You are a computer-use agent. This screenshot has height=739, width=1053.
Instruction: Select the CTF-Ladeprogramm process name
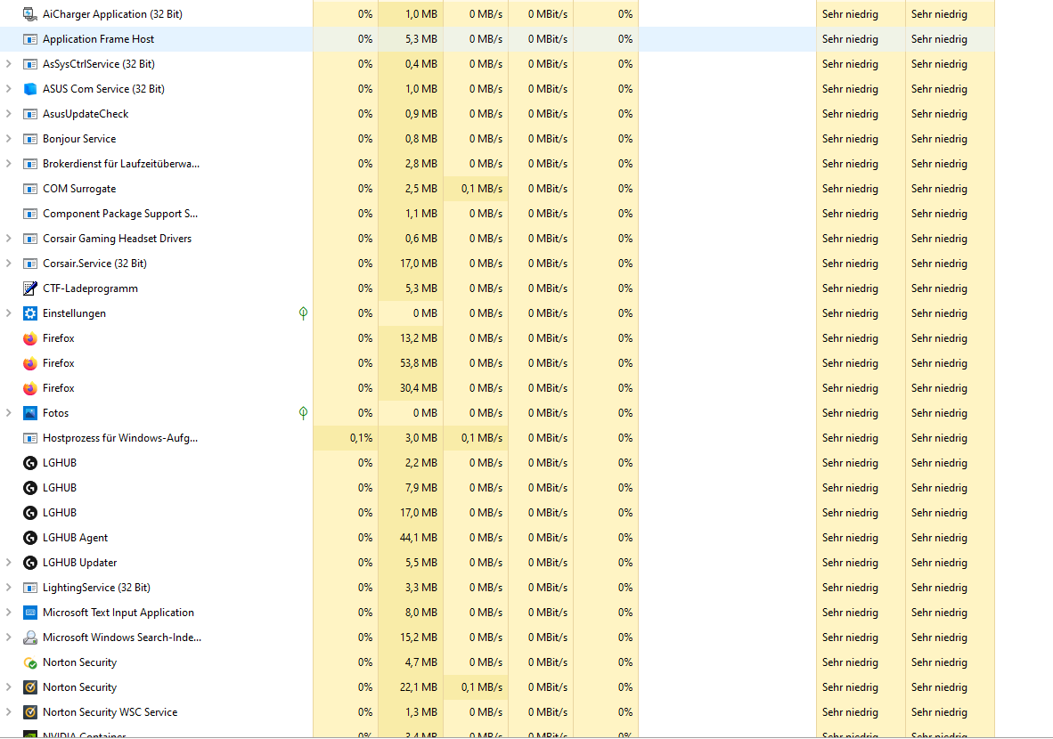click(x=90, y=288)
